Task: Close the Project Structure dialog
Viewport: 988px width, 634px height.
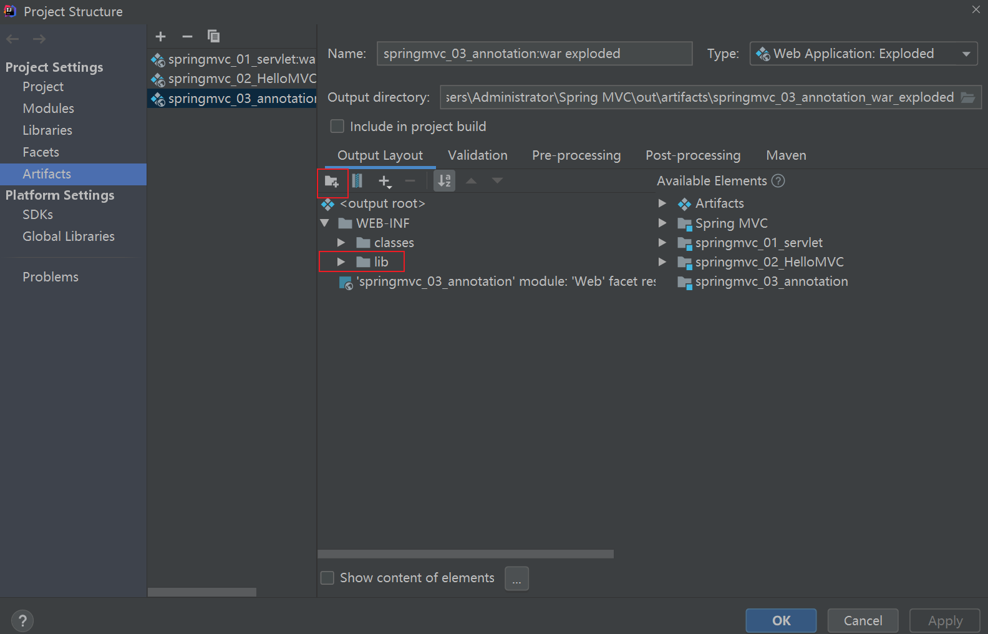Action: (976, 9)
